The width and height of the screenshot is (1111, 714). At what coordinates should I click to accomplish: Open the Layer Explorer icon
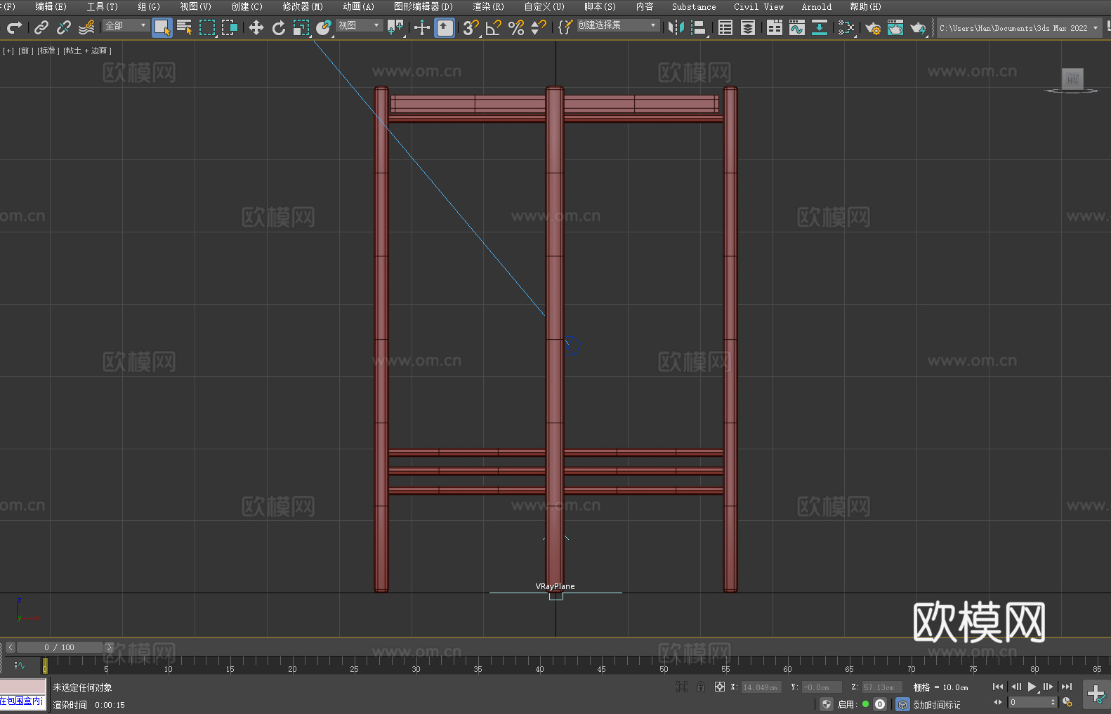click(748, 27)
